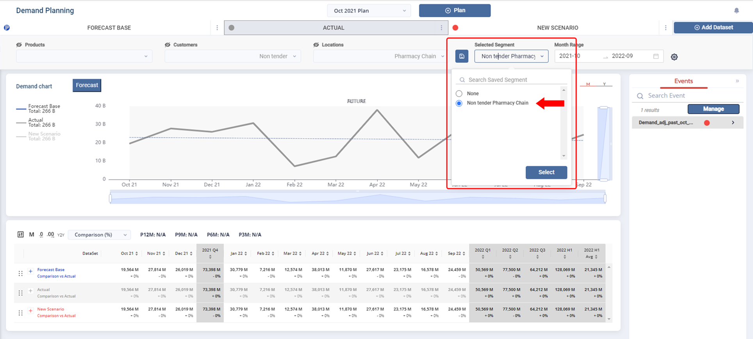
Task: Open the month range calendar icon
Action: [656, 56]
